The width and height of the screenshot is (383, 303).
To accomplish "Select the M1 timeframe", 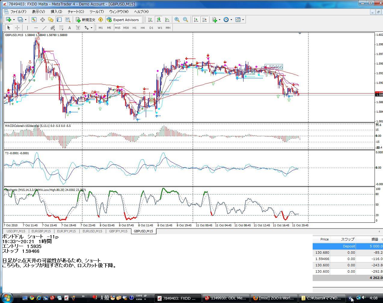I will tap(101, 28).
